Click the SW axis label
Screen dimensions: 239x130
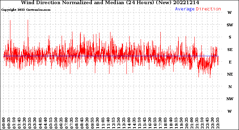pyautogui.click(x=230, y=25)
